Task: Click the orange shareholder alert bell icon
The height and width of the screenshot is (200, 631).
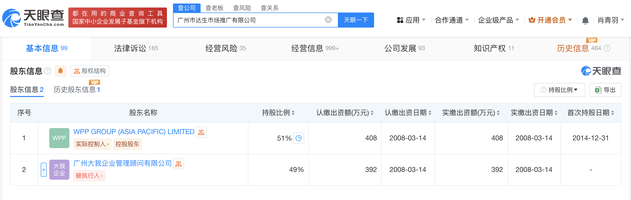Action: click(60, 71)
